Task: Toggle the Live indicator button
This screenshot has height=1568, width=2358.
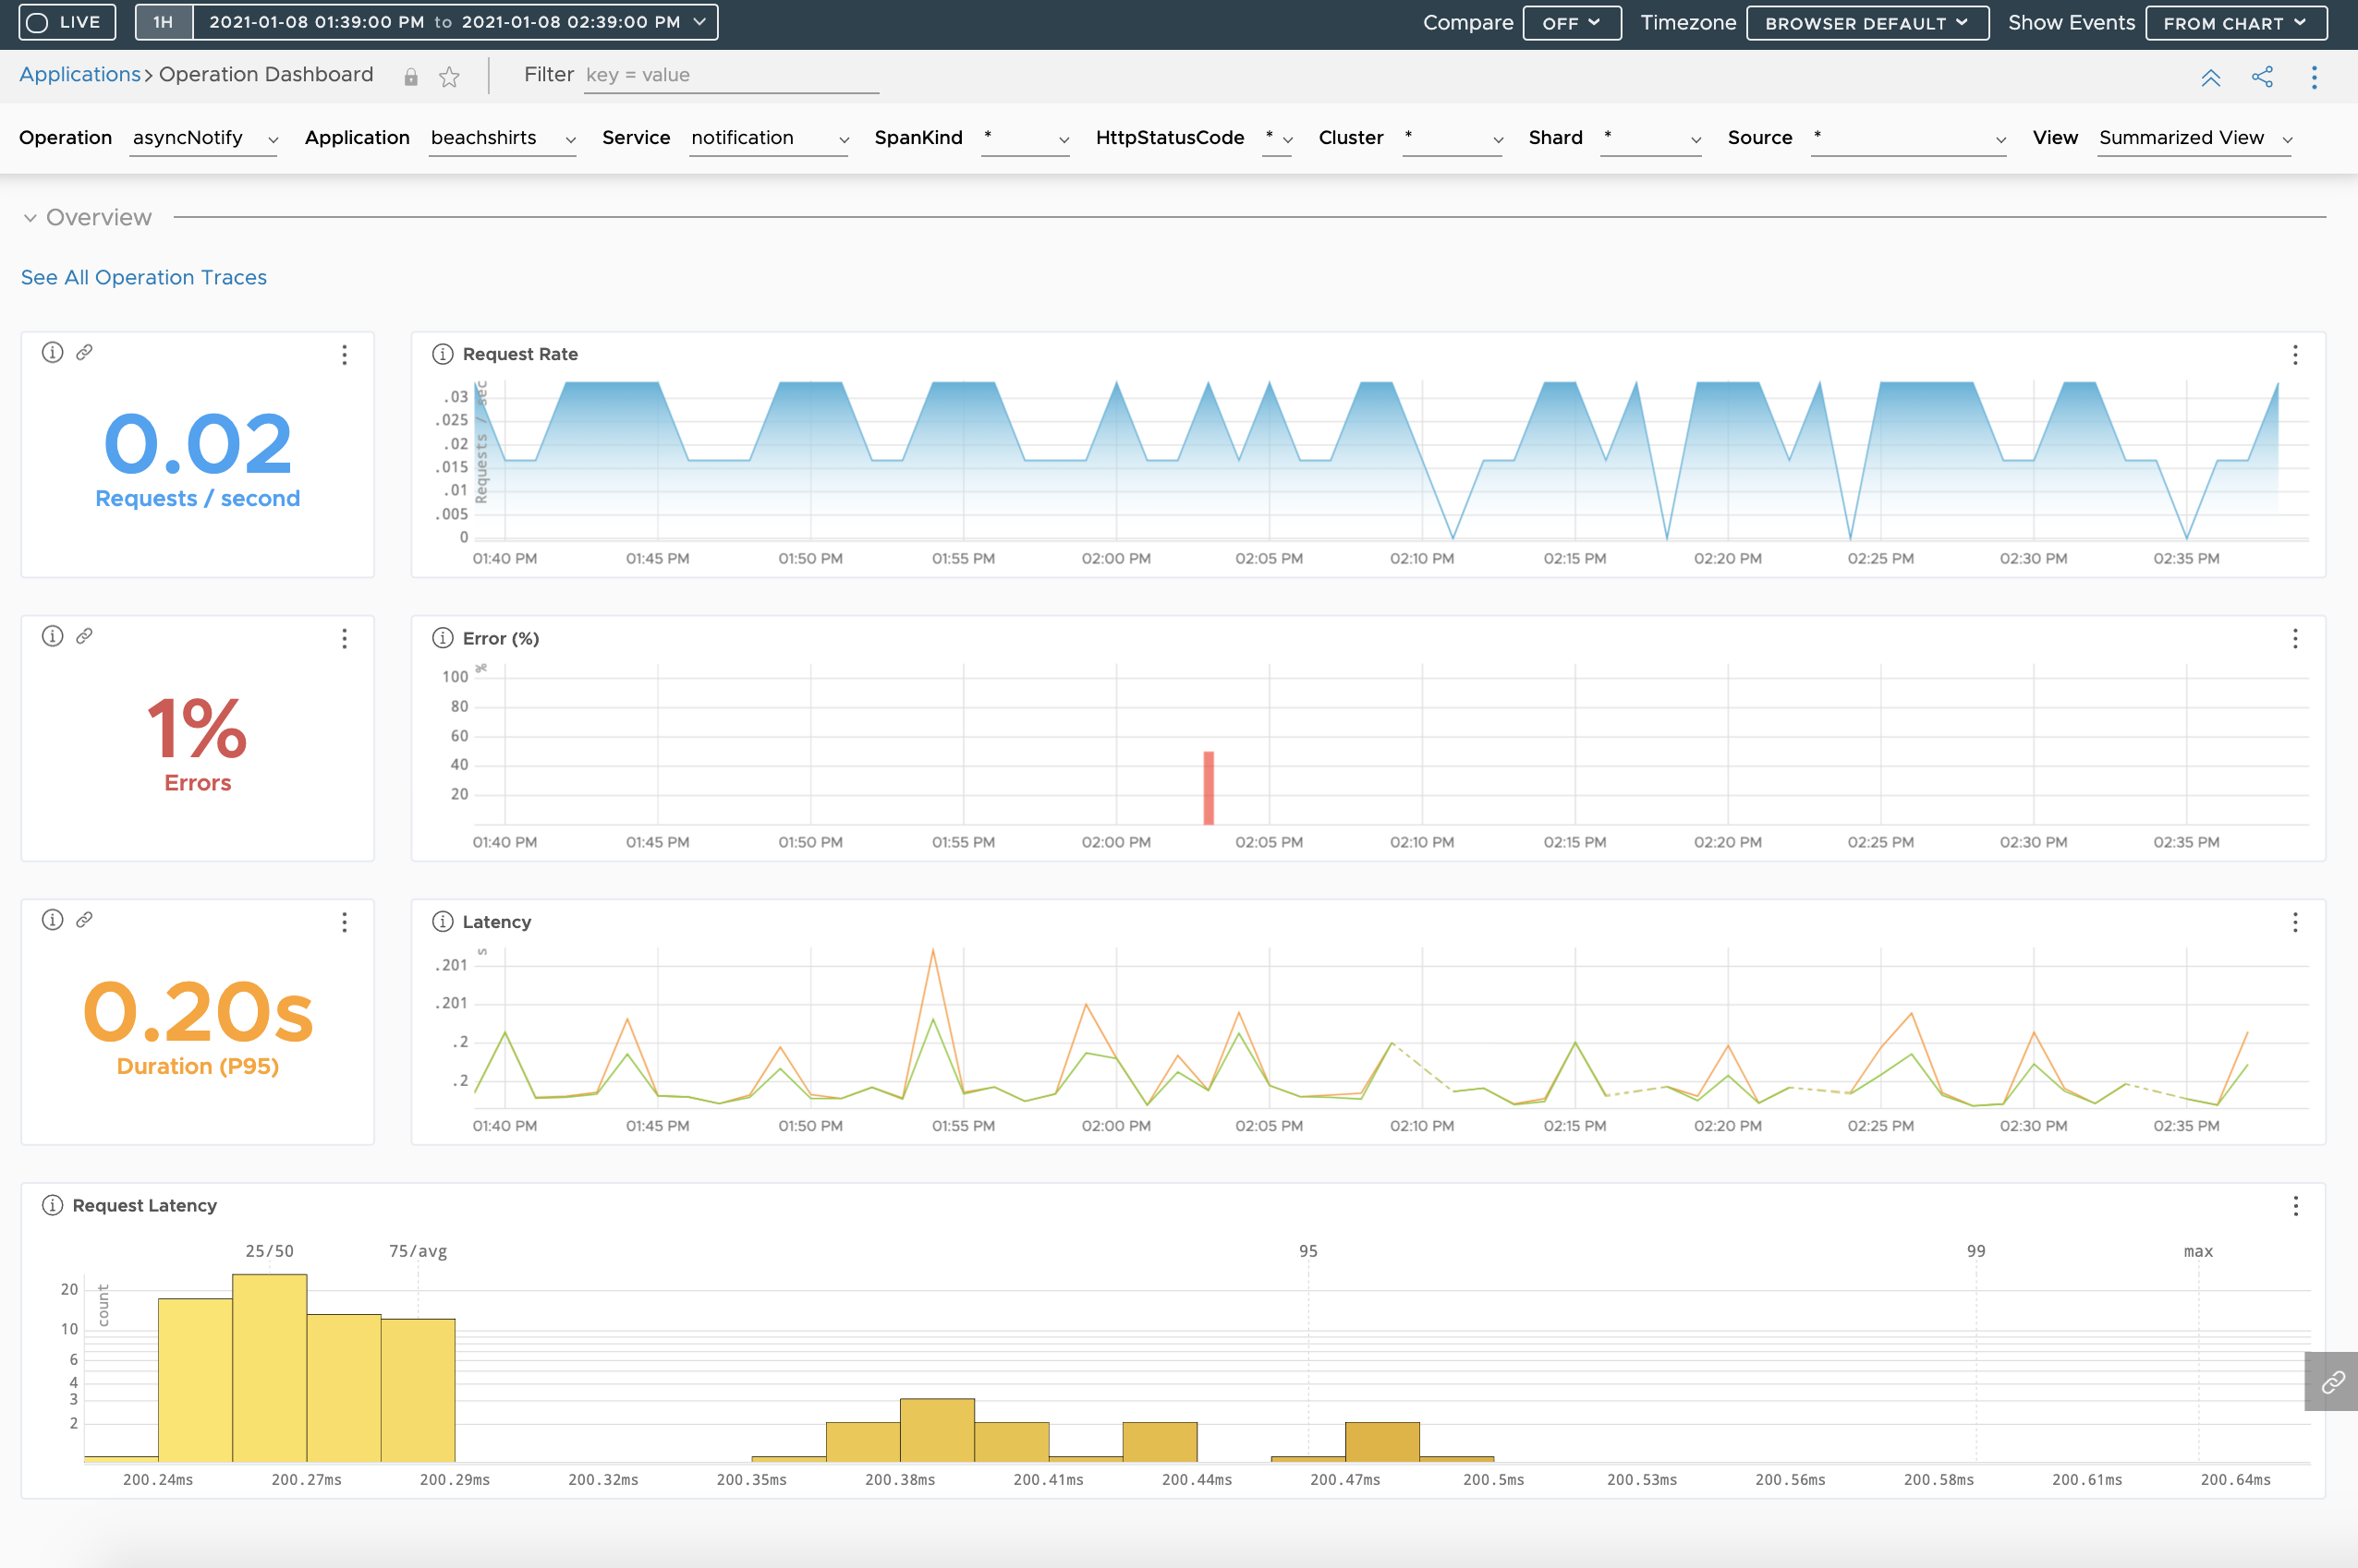Action: pyautogui.click(x=65, y=21)
